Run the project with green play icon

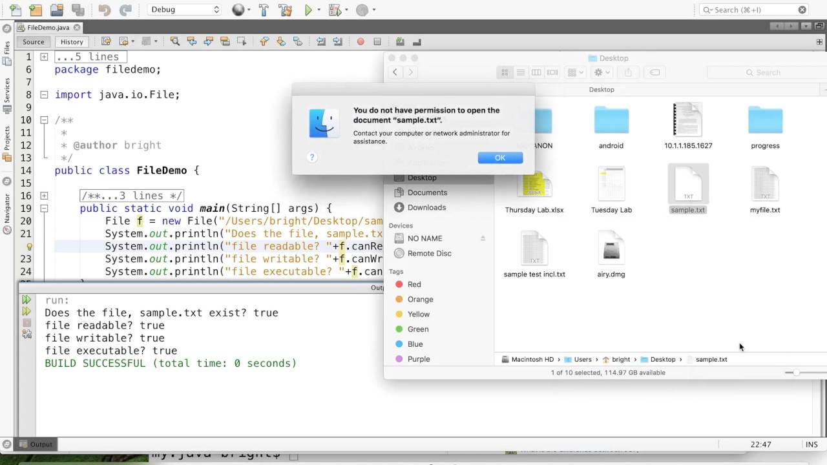(308, 10)
